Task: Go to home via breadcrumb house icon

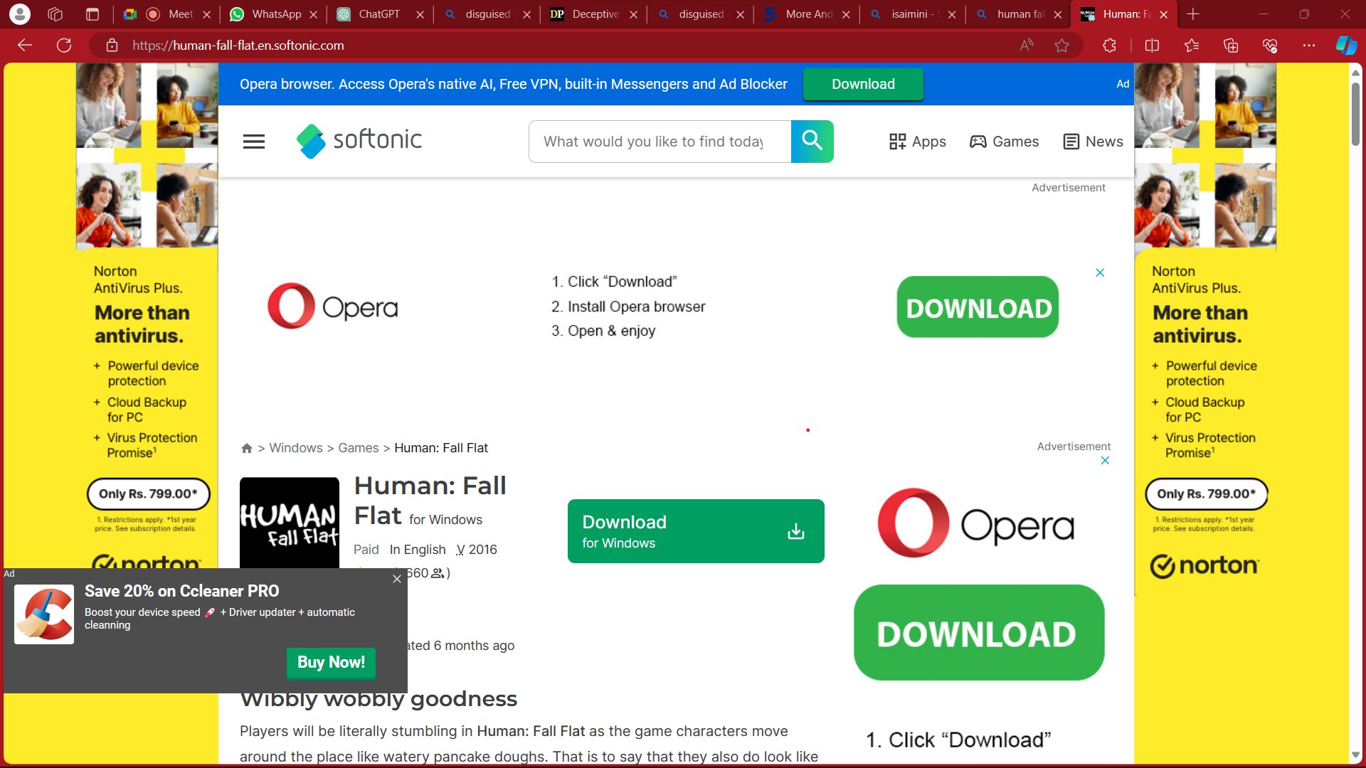Action: pos(246,448)
